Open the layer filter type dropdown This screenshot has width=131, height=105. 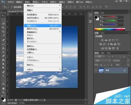[x=100, y=57]
